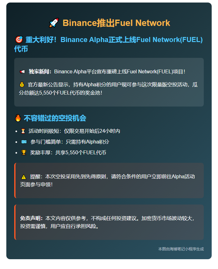Click the 不容错过的空投机会 section heading
This screenshot has height=269, width=218.
55,118
